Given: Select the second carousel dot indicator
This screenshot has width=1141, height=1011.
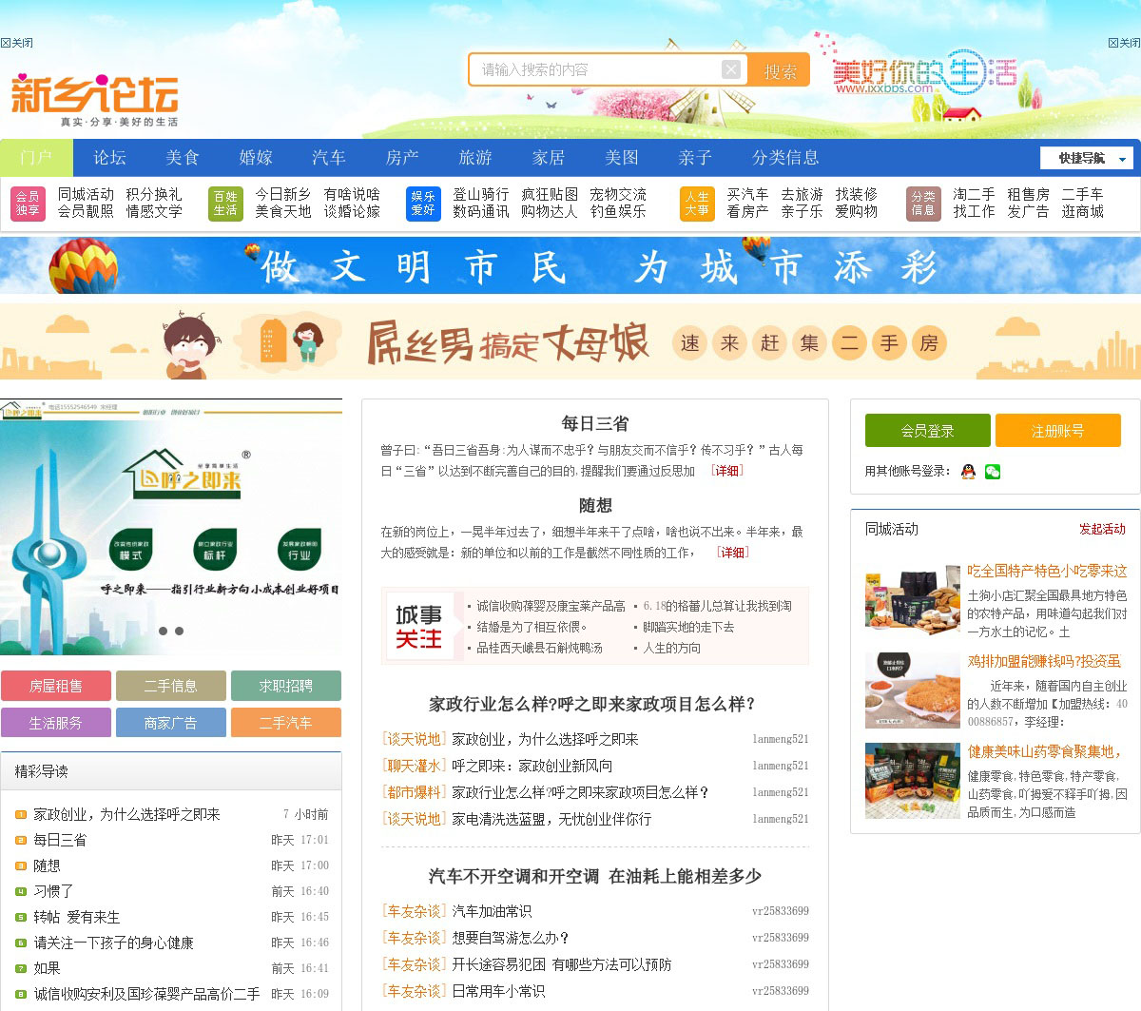Looking at the screenshot, I should pyautogui.click(x=179, y=631).
